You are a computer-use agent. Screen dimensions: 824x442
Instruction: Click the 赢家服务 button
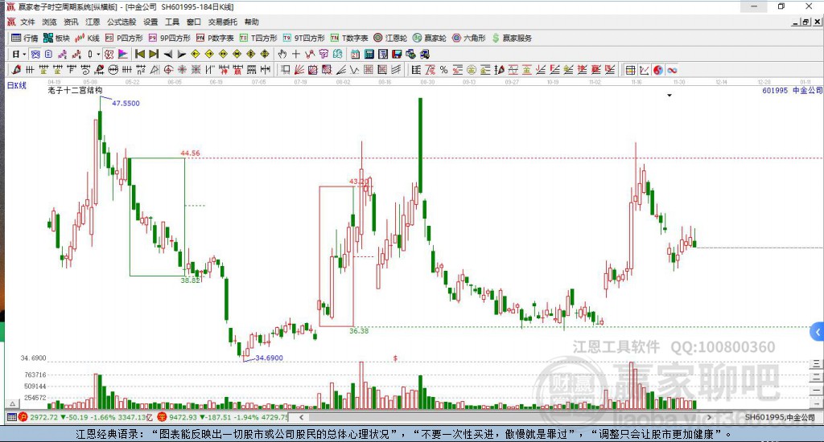pyautogui.click(x=512, y=38)
